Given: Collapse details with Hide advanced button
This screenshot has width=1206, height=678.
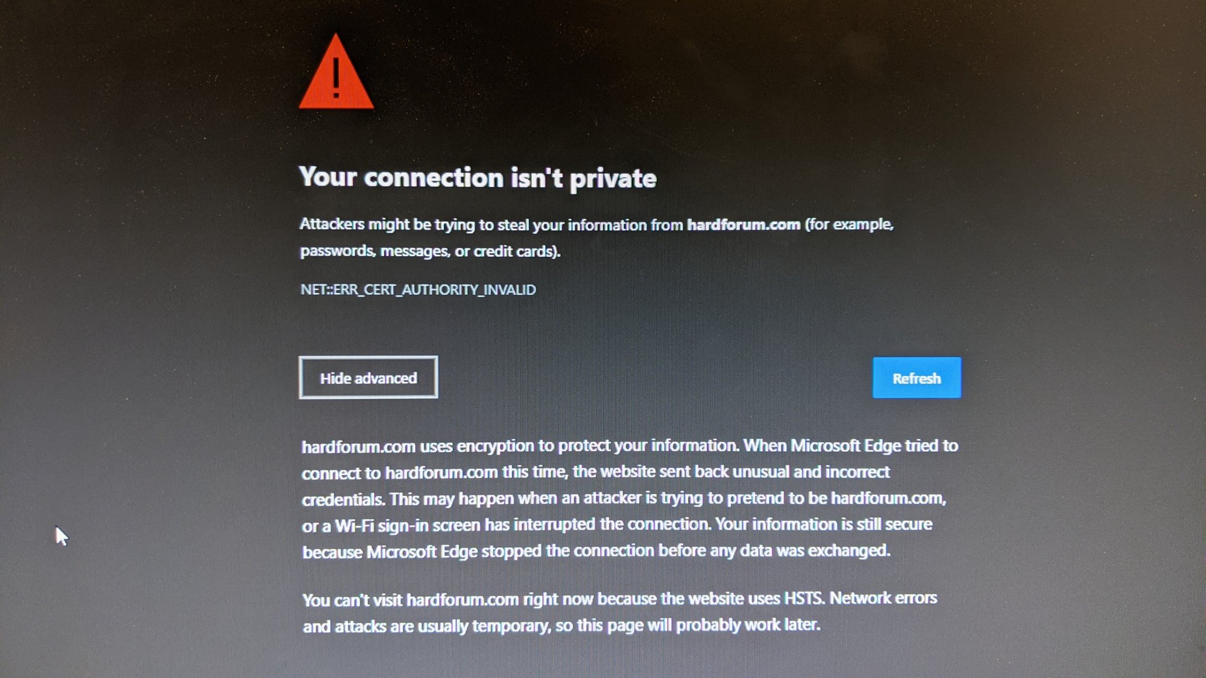Looking at the screenshot, I should [x=368, y=378].
